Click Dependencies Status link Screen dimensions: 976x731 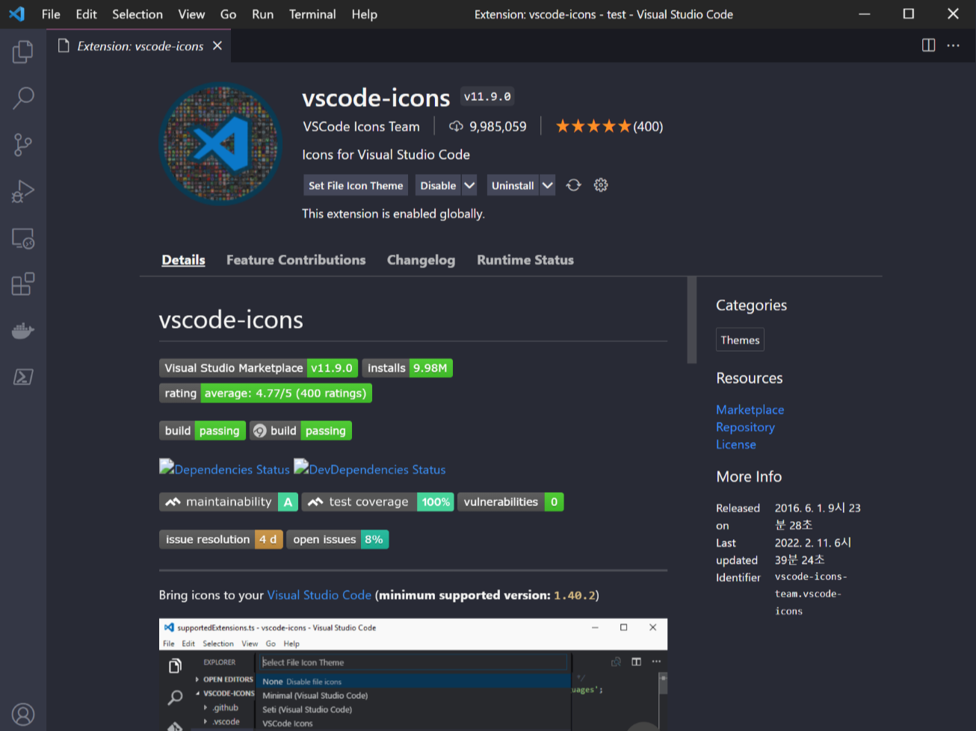pos(224,468)
